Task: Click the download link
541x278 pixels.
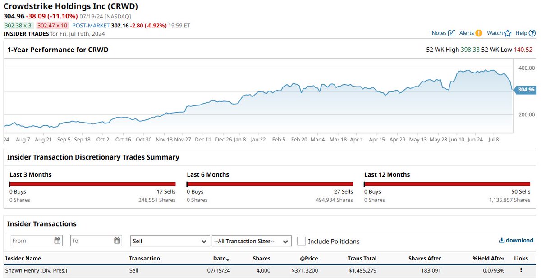Action: [x=516, y=241]
